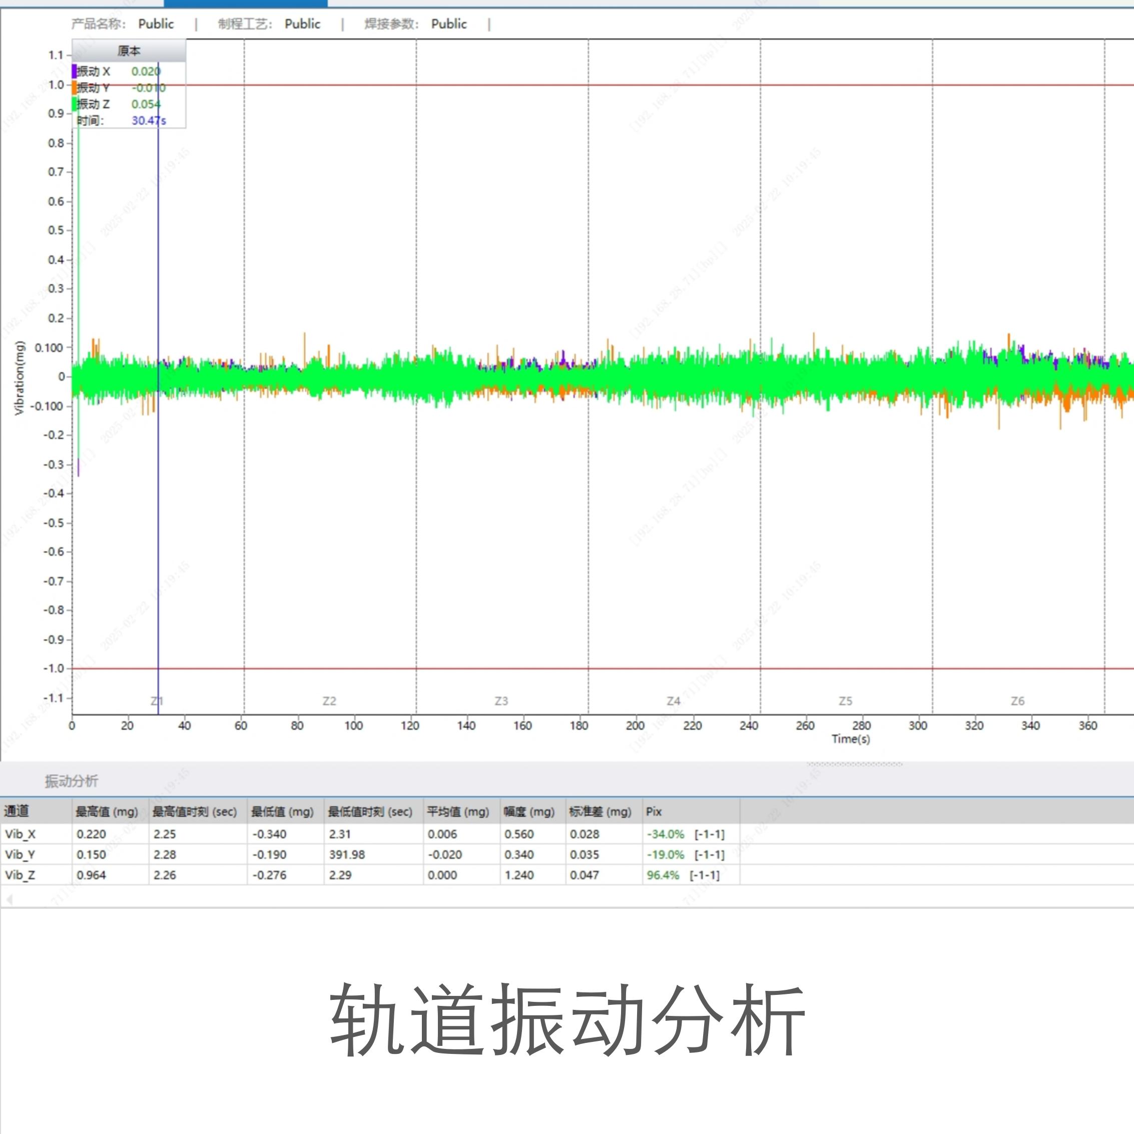Click the splitter grip above analysis panel
Viewport: 1134px width, 1134px height.
tap(854, 764)
